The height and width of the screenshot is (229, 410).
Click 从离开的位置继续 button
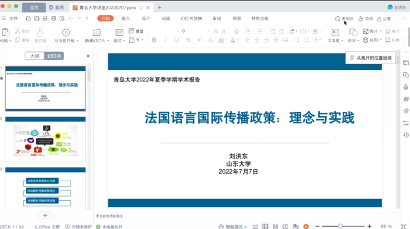(370, 58)
